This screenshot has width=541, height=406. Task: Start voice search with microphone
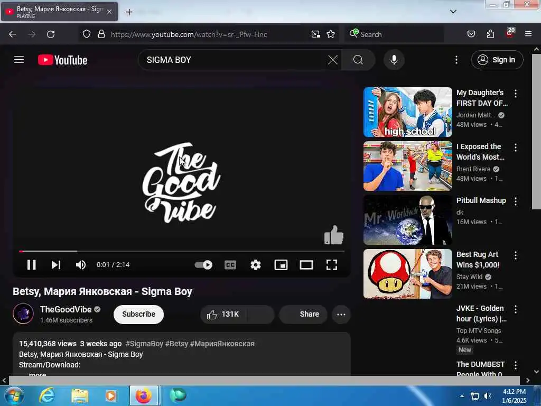click(394, 60)
